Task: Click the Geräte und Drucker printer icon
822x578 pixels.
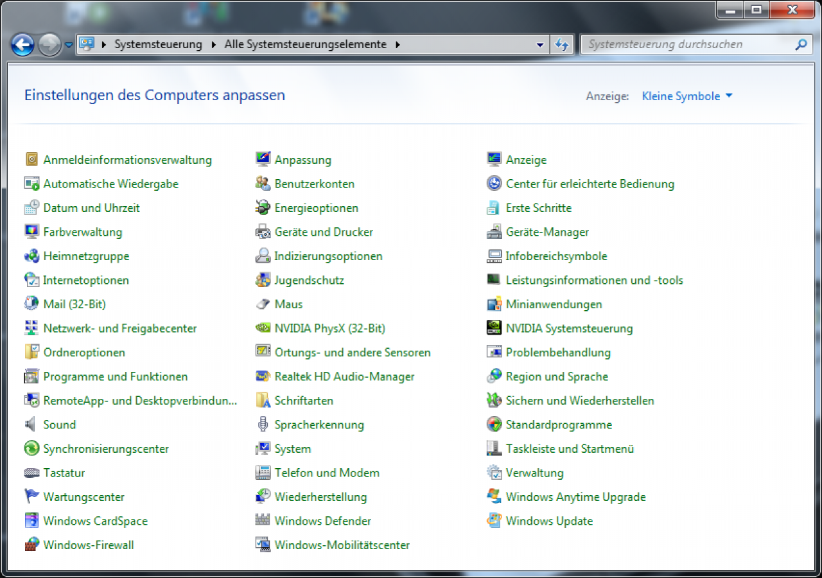Action: coord(263,232)
